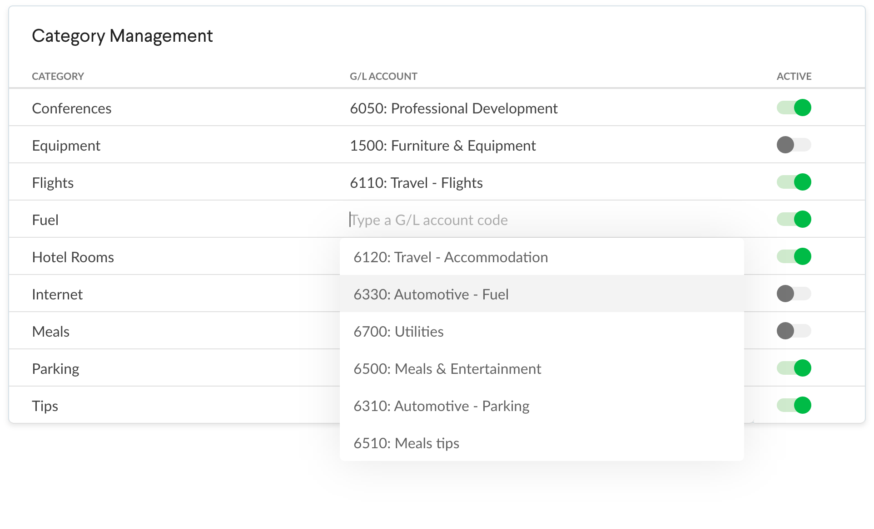874x529 pixels.
Task: Choose 6330: Automotive - Fuel from list
Action: coord(431,294)
